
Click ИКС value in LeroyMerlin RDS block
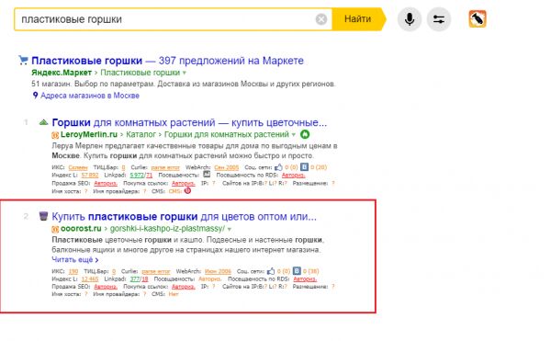(78, 167)
